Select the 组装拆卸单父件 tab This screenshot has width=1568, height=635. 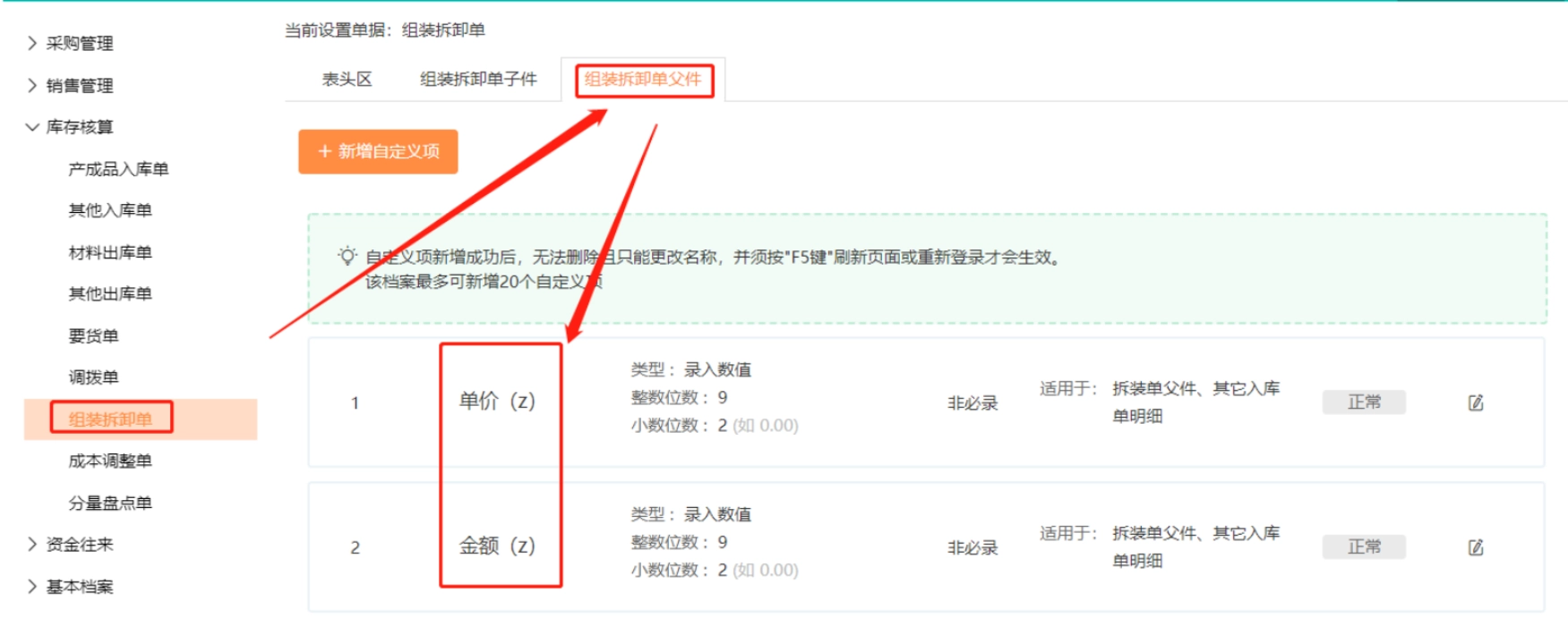[643, 80]
